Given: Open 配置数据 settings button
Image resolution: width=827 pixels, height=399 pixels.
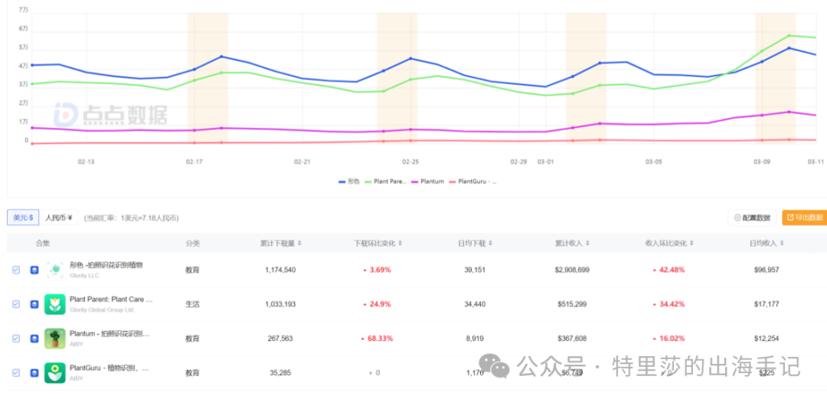Looking at the screenshot, I should tap(752, 217).
